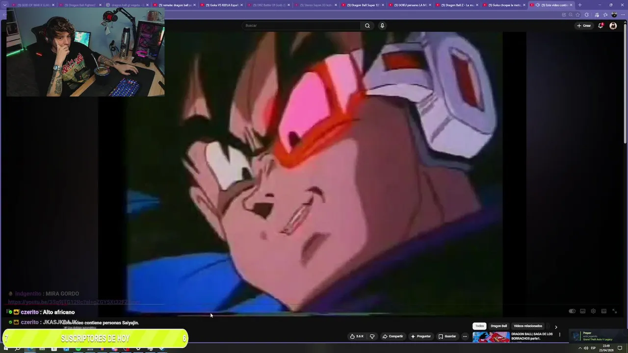This screenshot has width=628, height=353.
Task: Show hidden system tray icons
Action: click(x=580, y=348)
